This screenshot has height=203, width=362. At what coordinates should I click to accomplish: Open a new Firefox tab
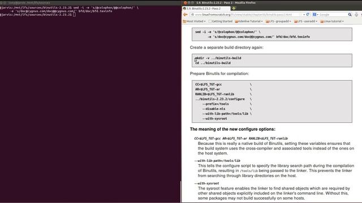click(x=234, y=8)
